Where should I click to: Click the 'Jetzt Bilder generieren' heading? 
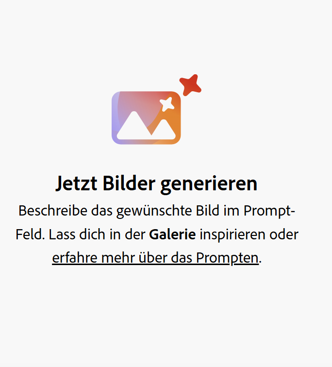156,183
